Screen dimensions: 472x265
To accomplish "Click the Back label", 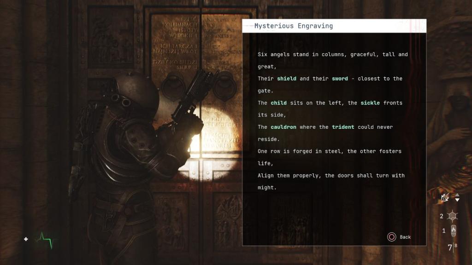I will click(x=405, y=237).
